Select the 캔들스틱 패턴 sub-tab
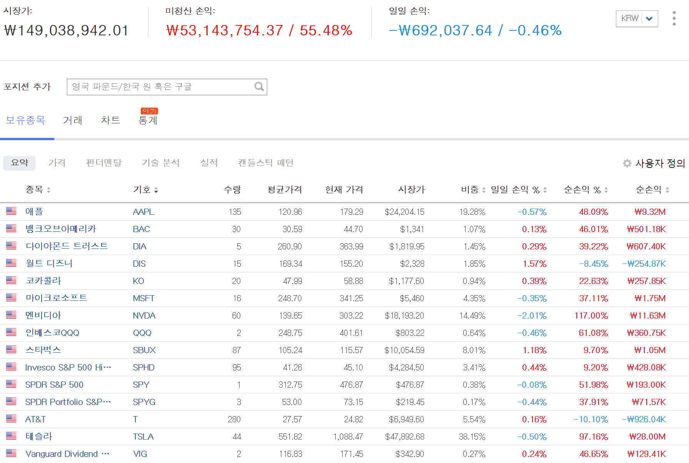This screenshot has height=463, width=689. (x=266, y=163)
